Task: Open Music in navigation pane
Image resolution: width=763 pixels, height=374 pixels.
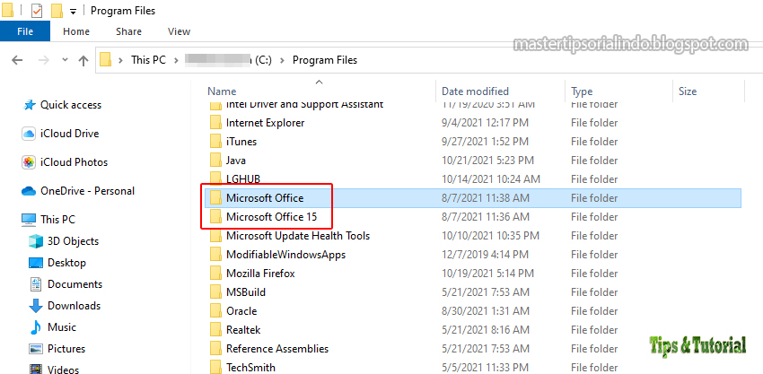Action: pyautogui.click(x=62, y=327)
